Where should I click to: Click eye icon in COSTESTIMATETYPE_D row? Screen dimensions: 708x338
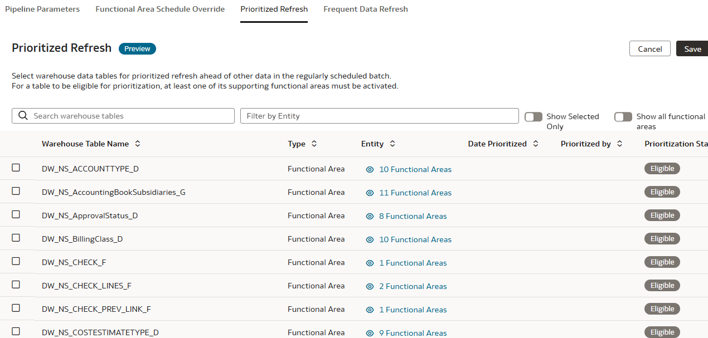370,333
